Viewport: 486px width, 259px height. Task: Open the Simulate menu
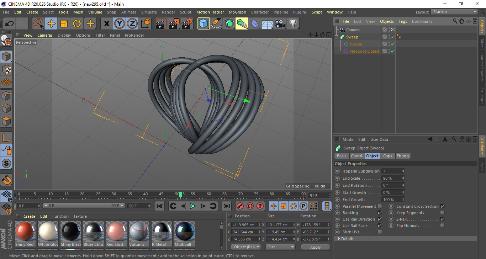(149, 12)
